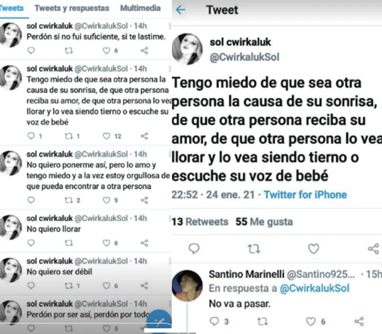Viewport: 382px width, 334px height.
Task: Compose new tweet with blue floating button
Action: coord(159,320)
